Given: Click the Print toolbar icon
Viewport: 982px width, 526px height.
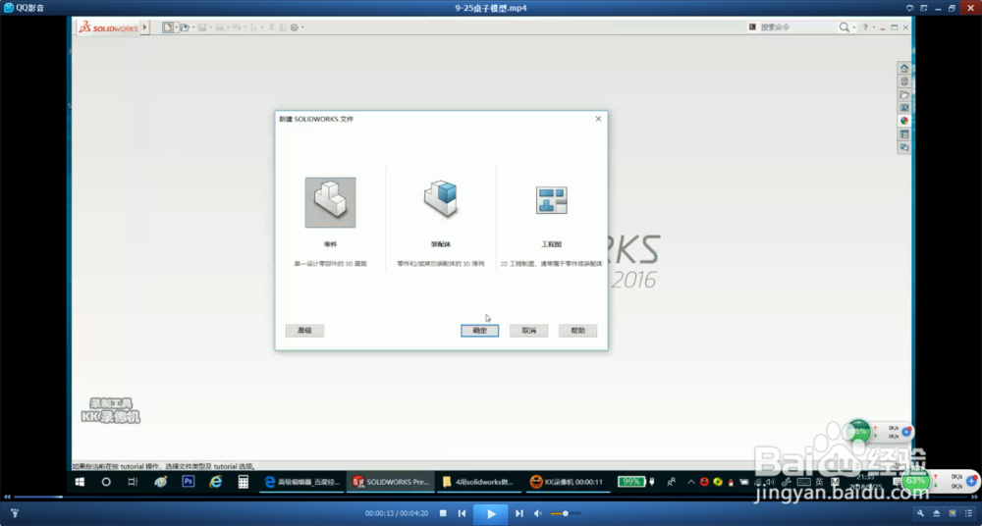Looking at the screenshot, I should [x=219, y=27].
